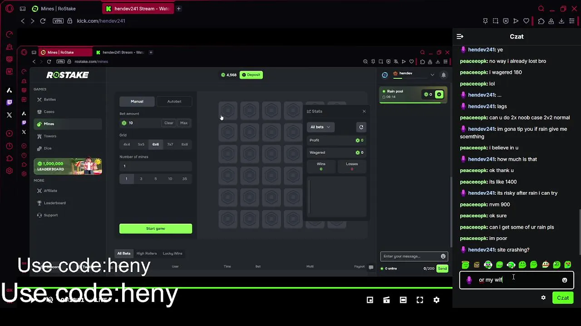Open RoStake notifications bell
Image resolution: width=581 pixels, height=326 pixels.
[x=443, y=75]
